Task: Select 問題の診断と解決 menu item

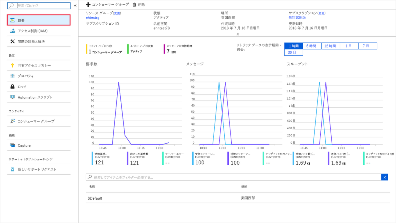Action: coord(39,41)
